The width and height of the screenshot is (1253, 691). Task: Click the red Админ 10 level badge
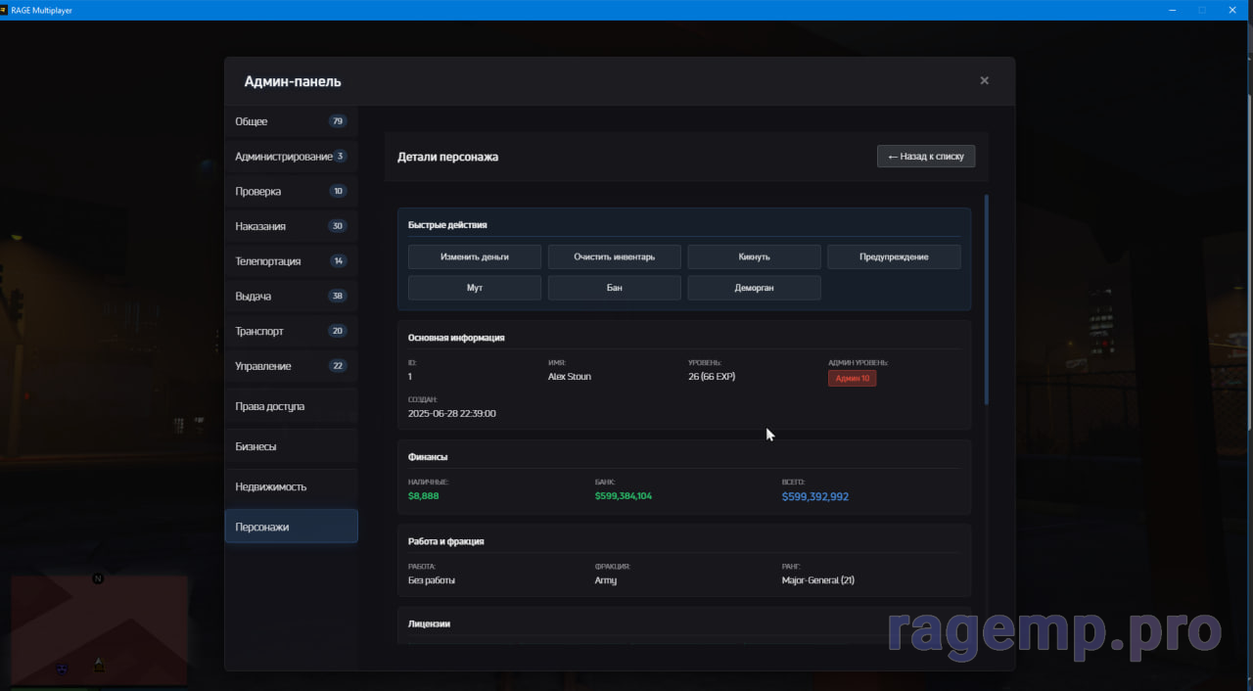tap(852, 378)
